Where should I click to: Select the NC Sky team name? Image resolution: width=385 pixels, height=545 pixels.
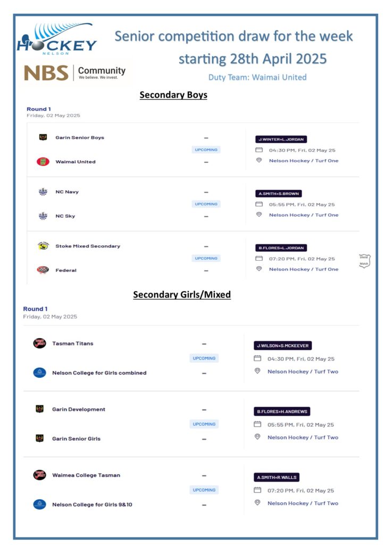click(x=65, y=216)
